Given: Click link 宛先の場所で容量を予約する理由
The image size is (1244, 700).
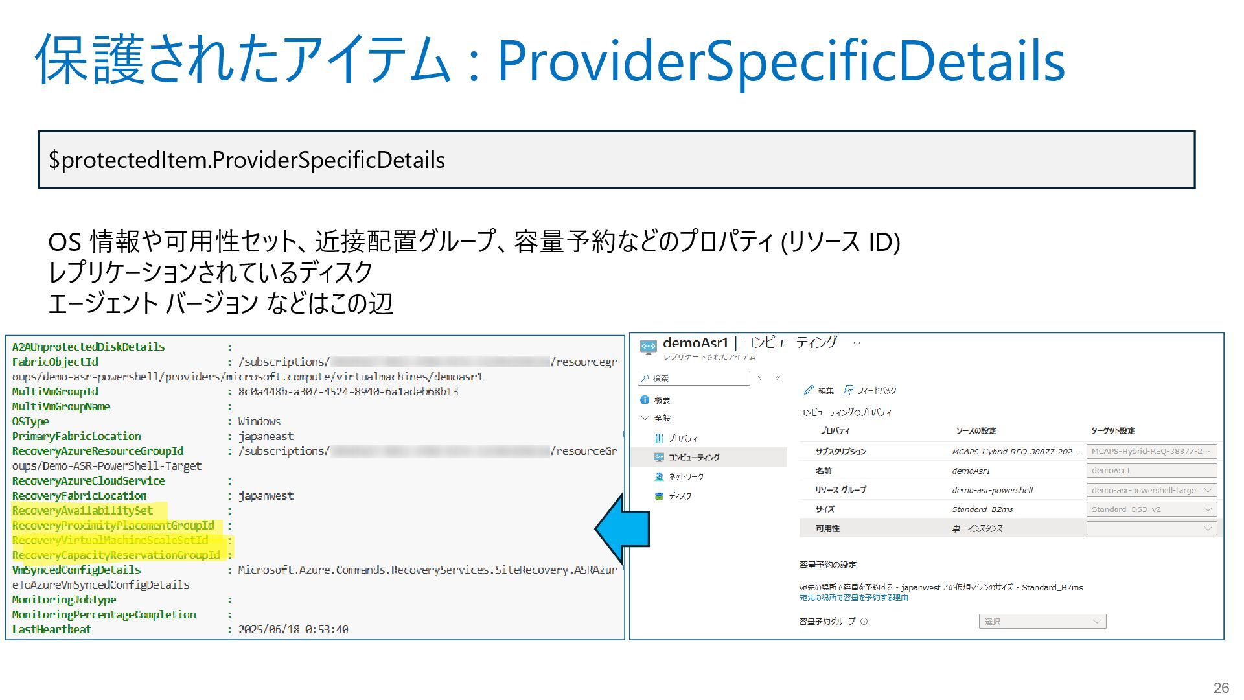Looking at the screenshot, I should tap(853, 598).
